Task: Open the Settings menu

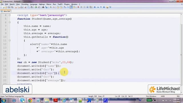Action: click(42, 4)
